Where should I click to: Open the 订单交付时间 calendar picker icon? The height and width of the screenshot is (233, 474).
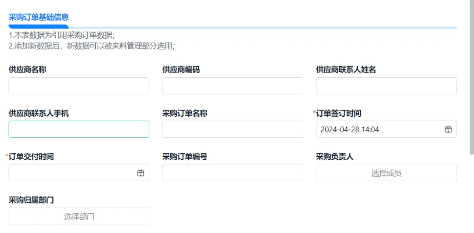pos(140,173)
